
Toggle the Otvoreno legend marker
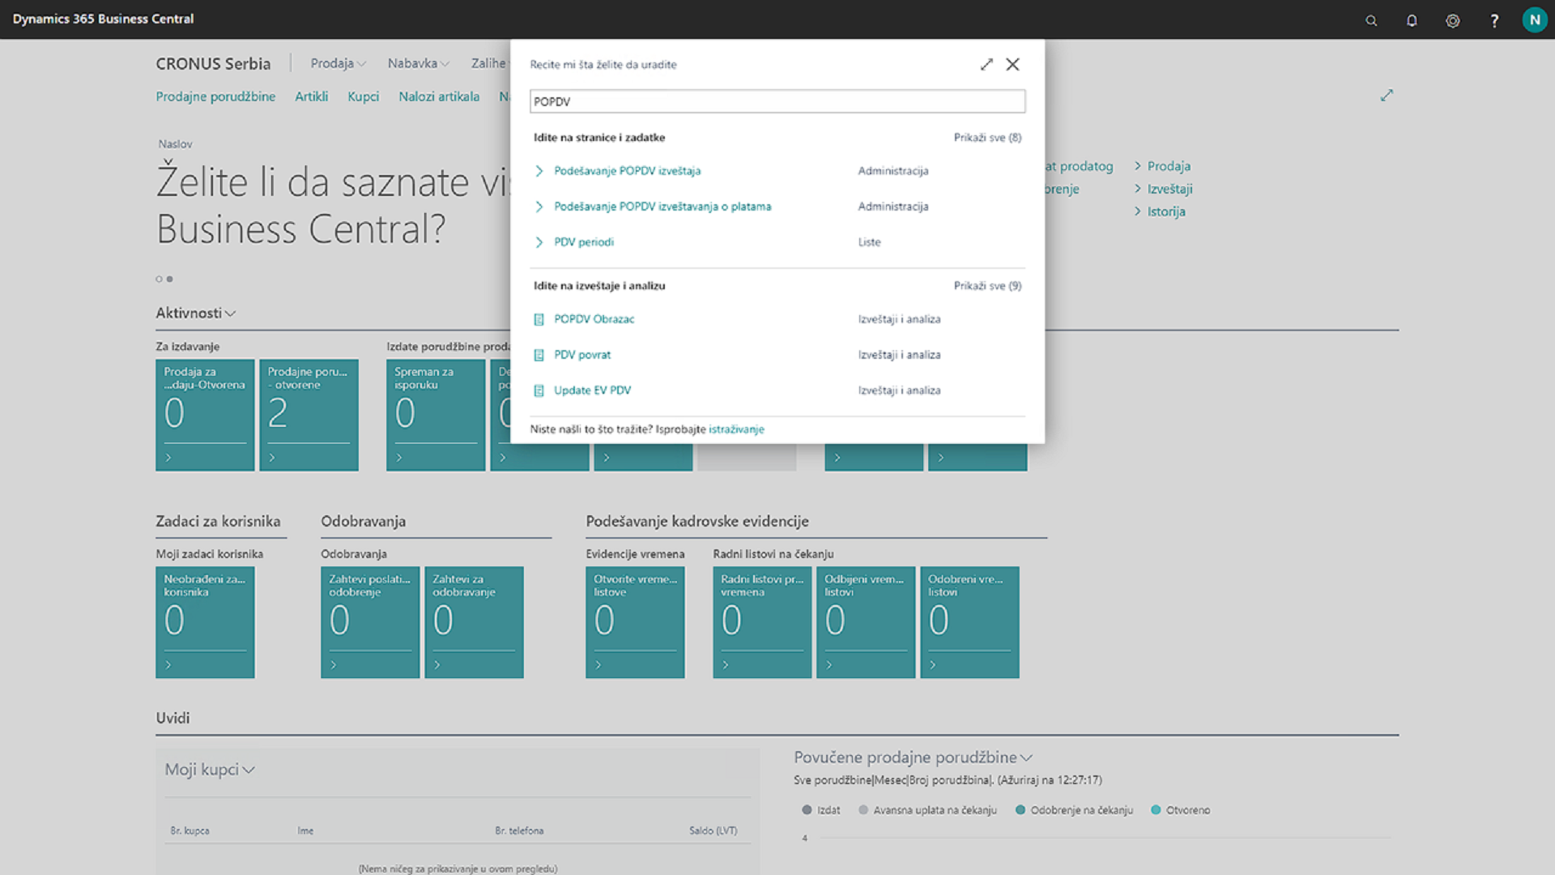(x=1157, y=810)
